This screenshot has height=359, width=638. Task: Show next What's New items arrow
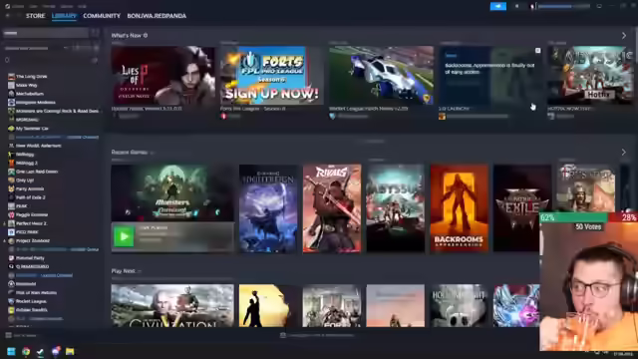pos(624,36)
